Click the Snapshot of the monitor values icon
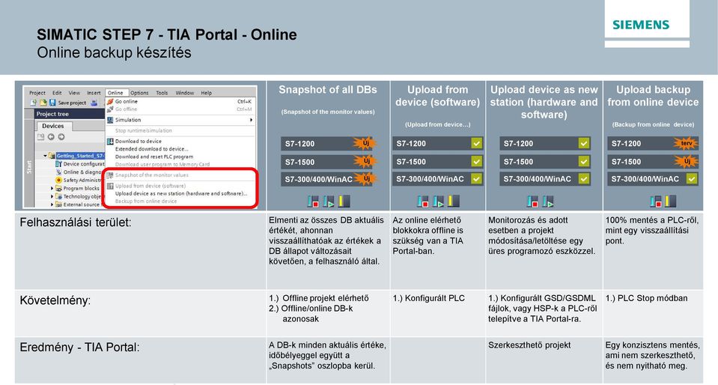 [110, 175]
